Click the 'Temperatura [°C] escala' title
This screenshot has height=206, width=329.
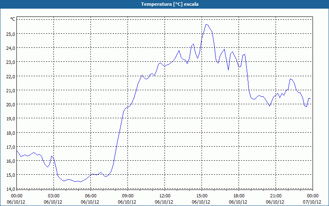pos(170,4)
